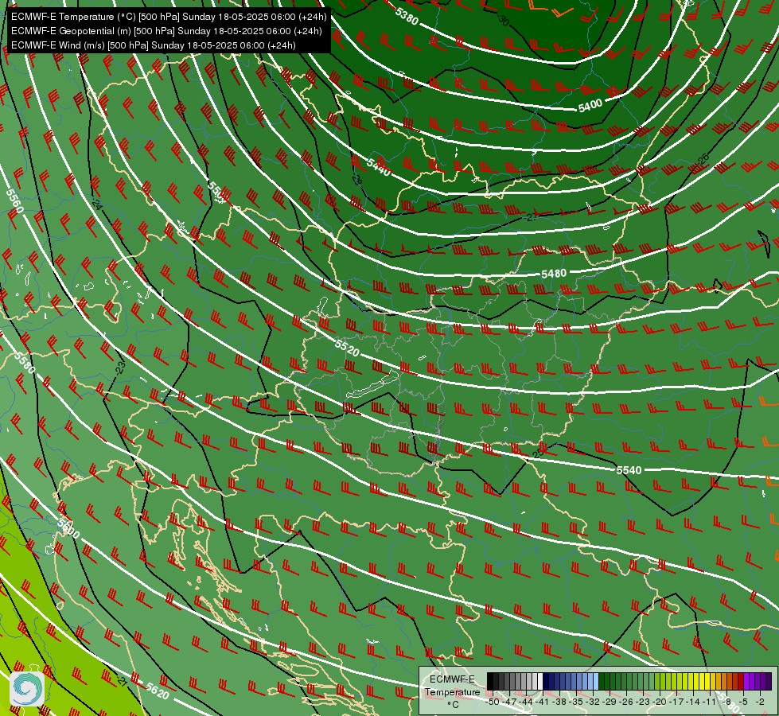779x716 pixels.
Task: Click the -2 tick on the legend scale
Action: [760, 702]
